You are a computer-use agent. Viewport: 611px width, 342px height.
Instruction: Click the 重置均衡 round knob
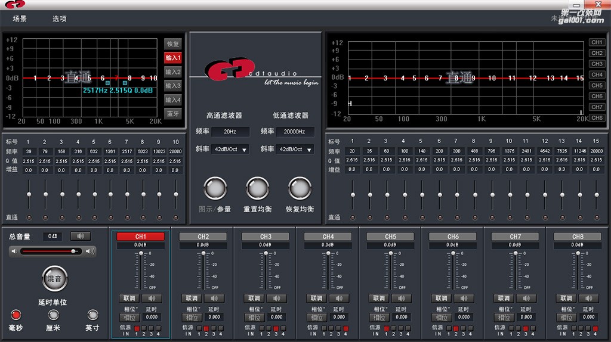[257, 189]
